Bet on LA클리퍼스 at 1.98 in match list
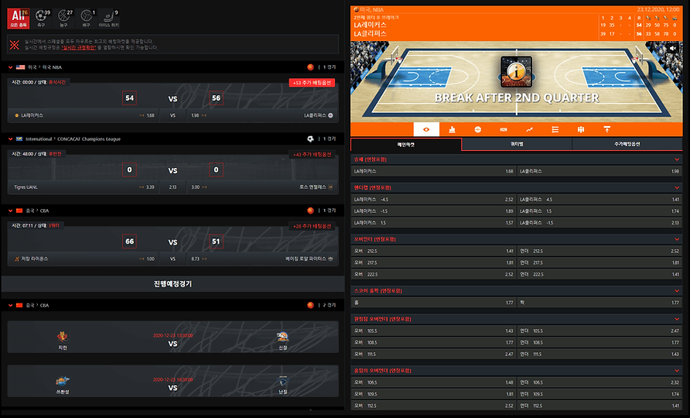Screen dimensions: 690x418 pyautogui.click(x=262, y=115)
